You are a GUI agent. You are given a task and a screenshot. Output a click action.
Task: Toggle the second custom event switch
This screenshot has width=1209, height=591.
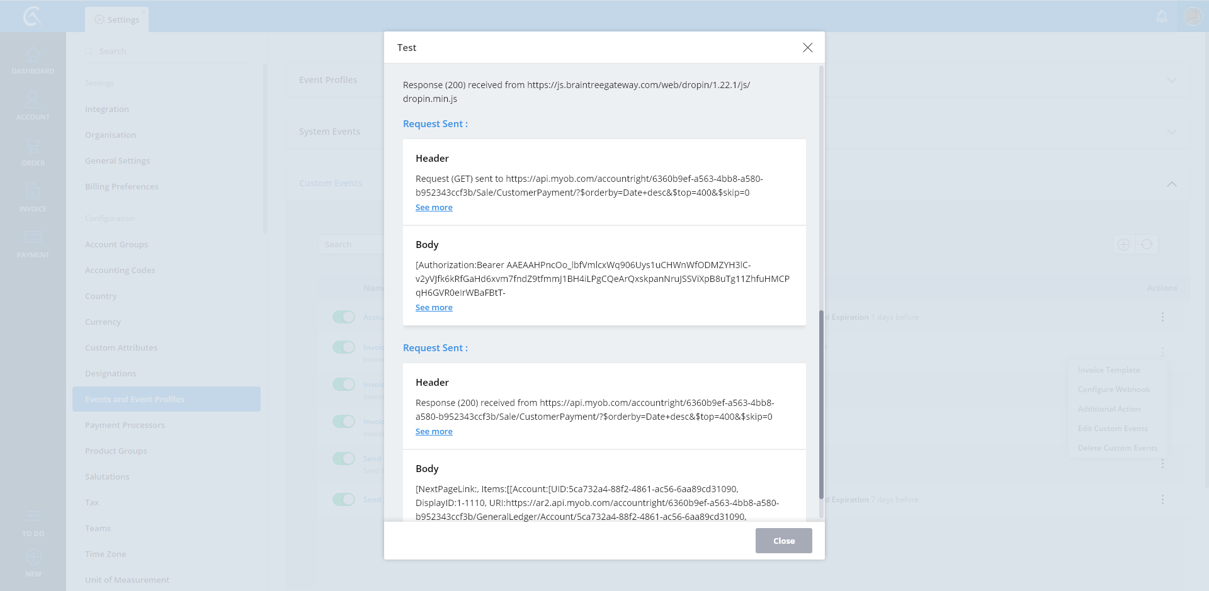[x=344, y=347]
